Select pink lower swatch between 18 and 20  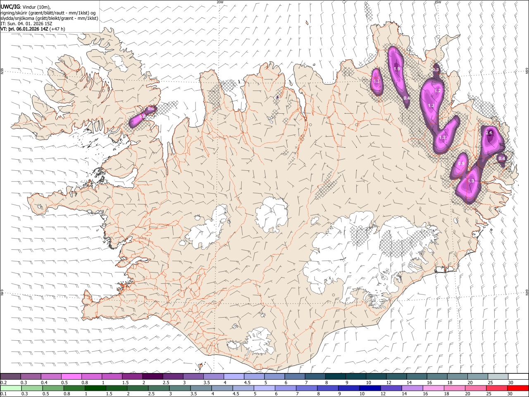(455, 388)
